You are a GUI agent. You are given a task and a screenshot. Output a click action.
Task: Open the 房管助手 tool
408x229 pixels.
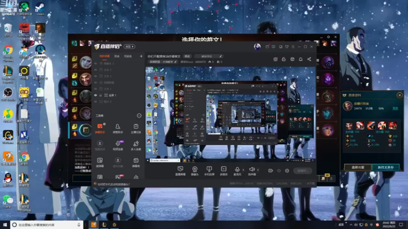[118, 129]
